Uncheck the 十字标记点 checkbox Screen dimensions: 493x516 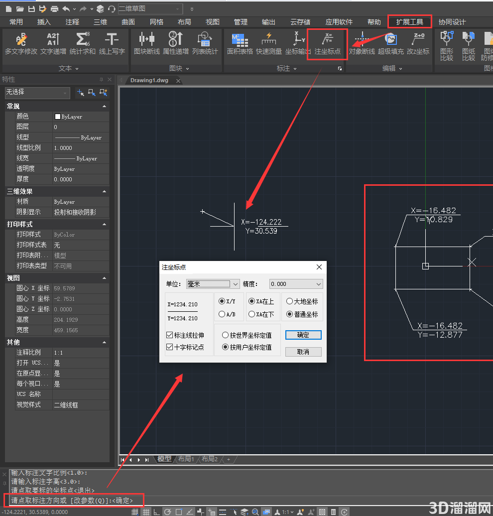coord(169,347)
